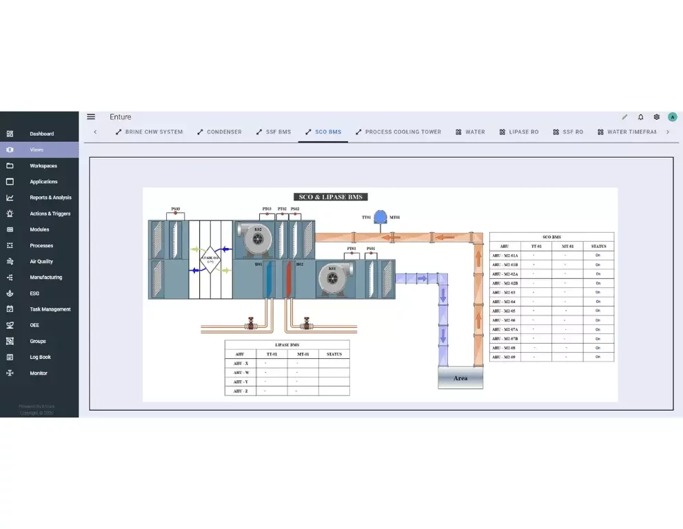Open the PROCESS COOLING TOWER tab
This screenshot has width=683, height=529.
(x=398, y=132)
